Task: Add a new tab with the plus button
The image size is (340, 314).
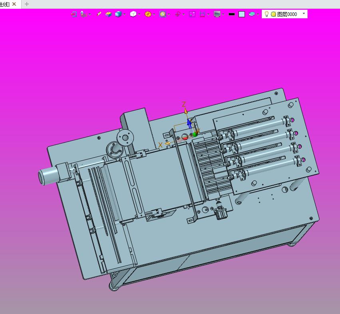Action: pyautogui.click(x=27, y=4)
